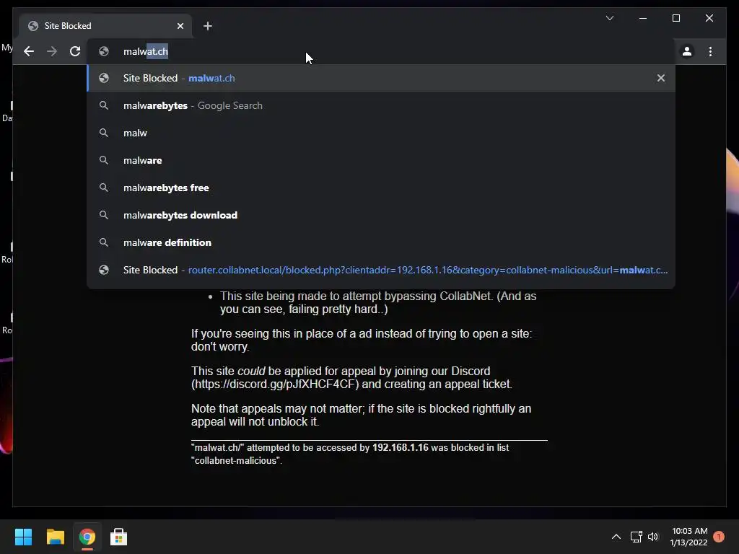Open the notification badge showing 1
Viewport: 739px width, 554px height.
click(x=719, y=537)
